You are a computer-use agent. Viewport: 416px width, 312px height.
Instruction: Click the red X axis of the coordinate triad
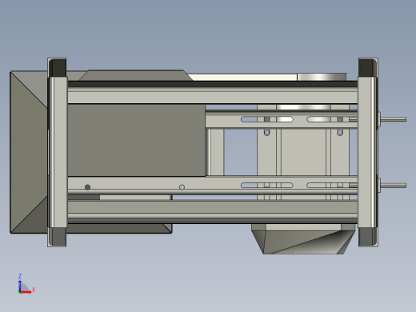(26, 292)
